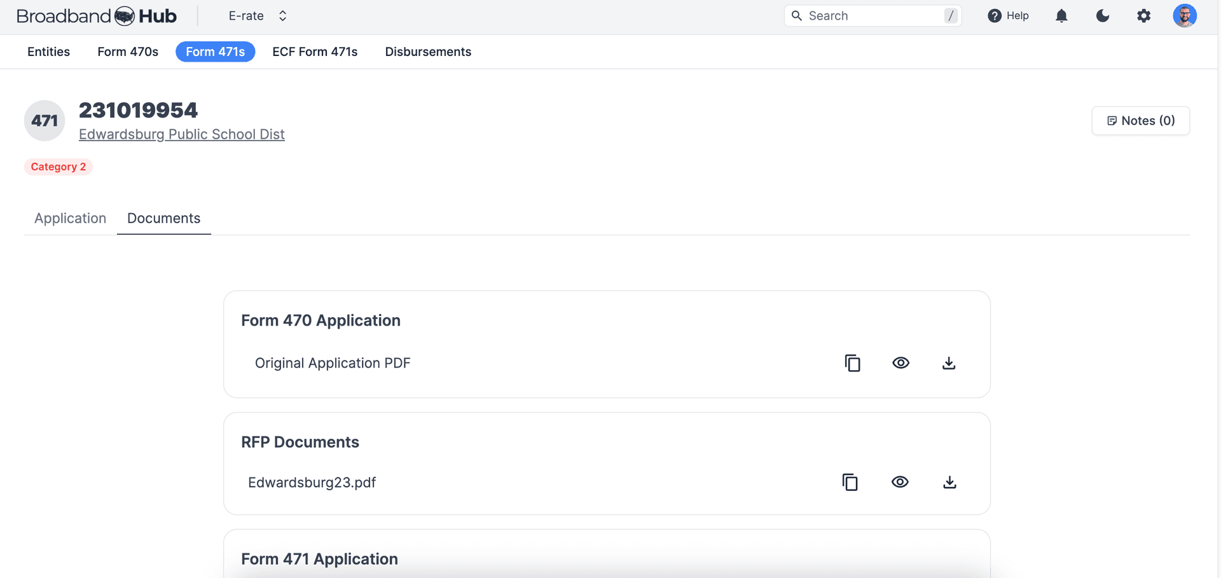Open application settings with the gear icon

[1143, 15]
